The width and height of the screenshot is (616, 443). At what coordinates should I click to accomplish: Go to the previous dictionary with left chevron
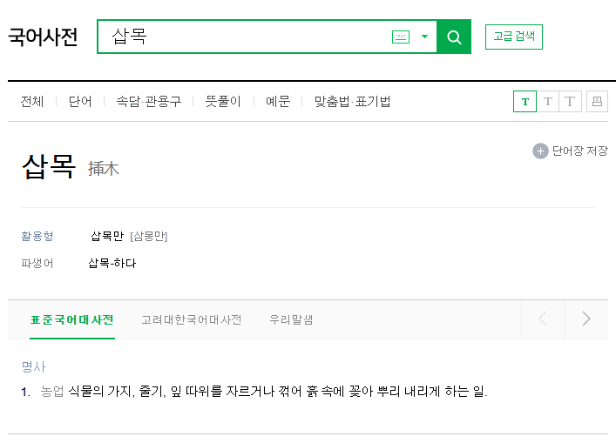pyautogui.click(x=544, y=319)
